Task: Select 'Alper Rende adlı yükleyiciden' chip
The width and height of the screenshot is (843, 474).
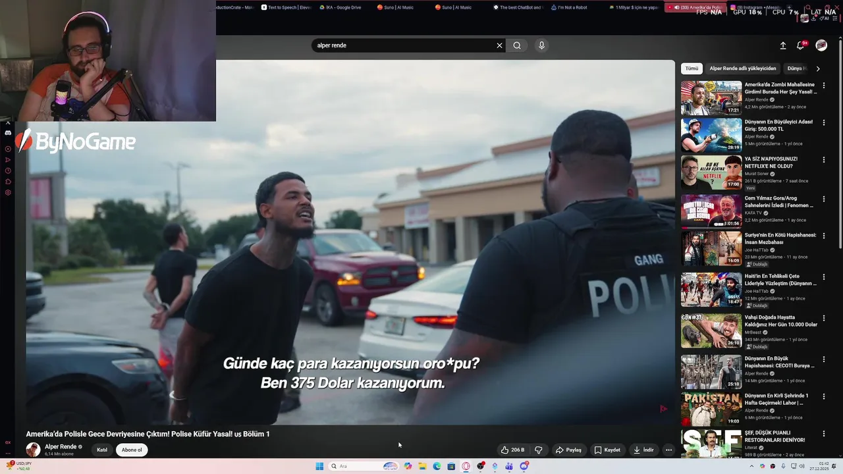Action: (743, 68)
